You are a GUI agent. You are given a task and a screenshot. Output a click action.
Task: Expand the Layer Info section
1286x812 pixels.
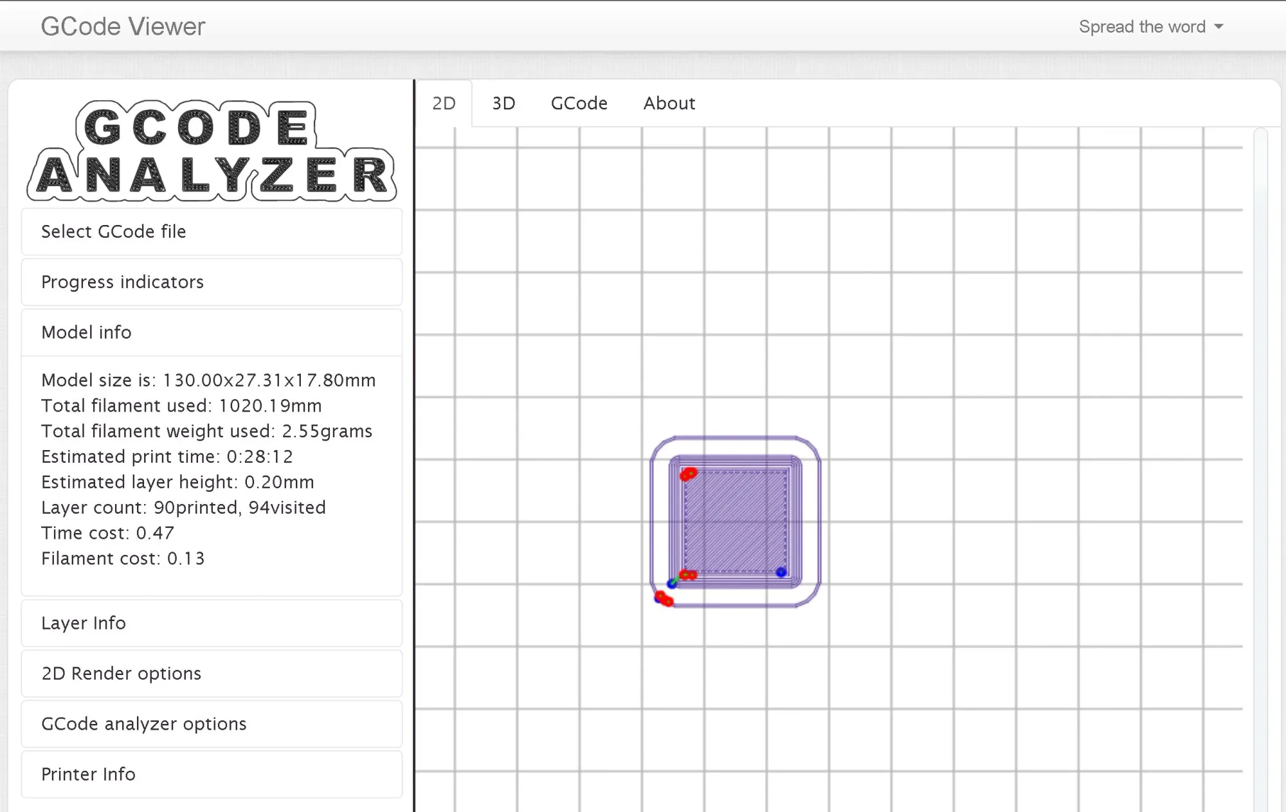(x=84, y=622)
